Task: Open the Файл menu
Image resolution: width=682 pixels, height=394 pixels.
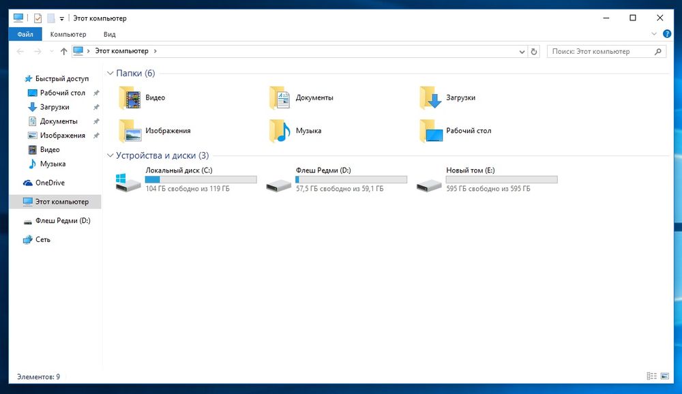Action: pos(25,34)
